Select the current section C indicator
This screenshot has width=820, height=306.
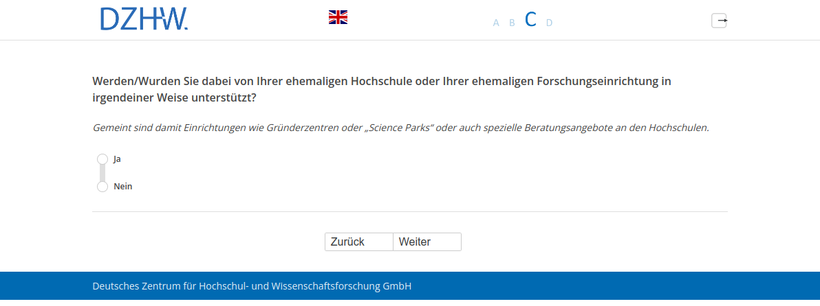point(530,20)
